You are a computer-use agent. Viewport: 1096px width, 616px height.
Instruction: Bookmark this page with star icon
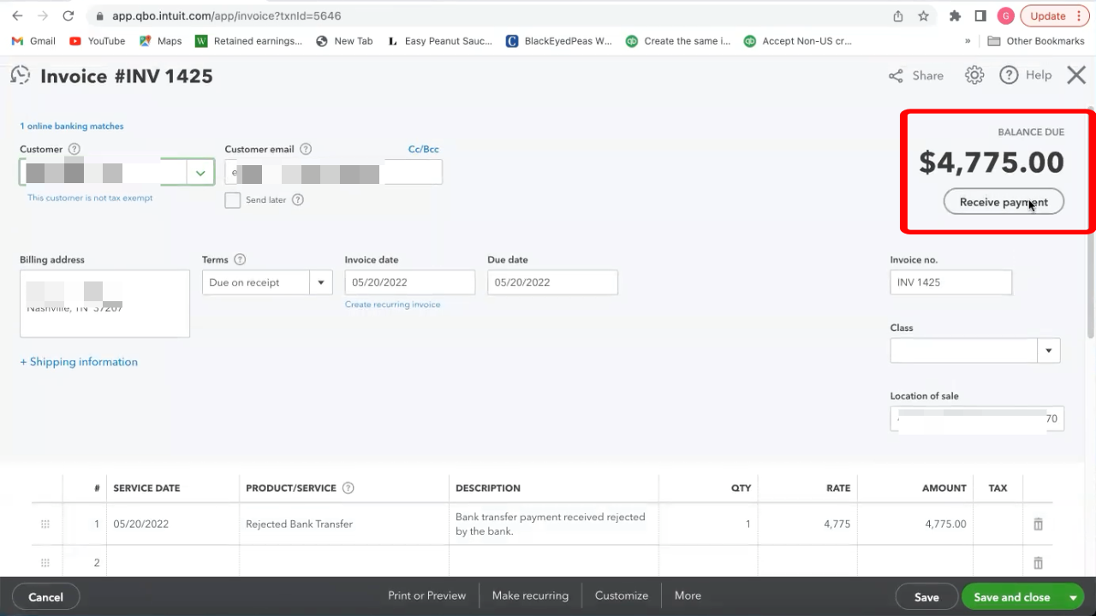pyautogui.click(x=923, y=15)
